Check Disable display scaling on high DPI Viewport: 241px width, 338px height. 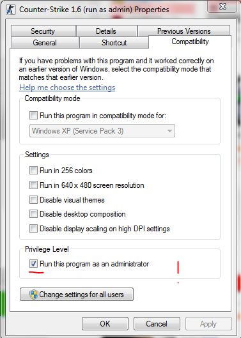point(33,229)
